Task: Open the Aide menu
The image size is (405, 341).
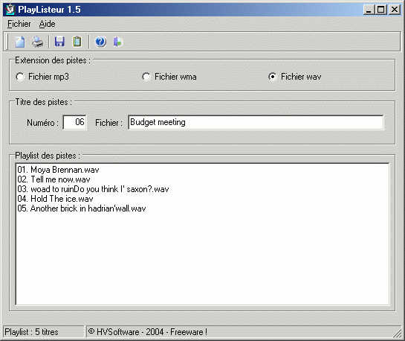Action: coord(47,24)
